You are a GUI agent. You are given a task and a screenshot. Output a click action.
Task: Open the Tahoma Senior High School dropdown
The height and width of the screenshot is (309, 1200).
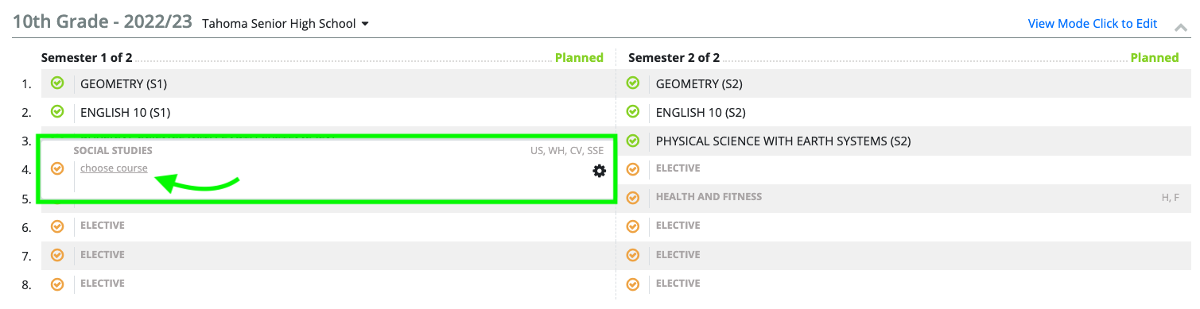coord(285,24)
